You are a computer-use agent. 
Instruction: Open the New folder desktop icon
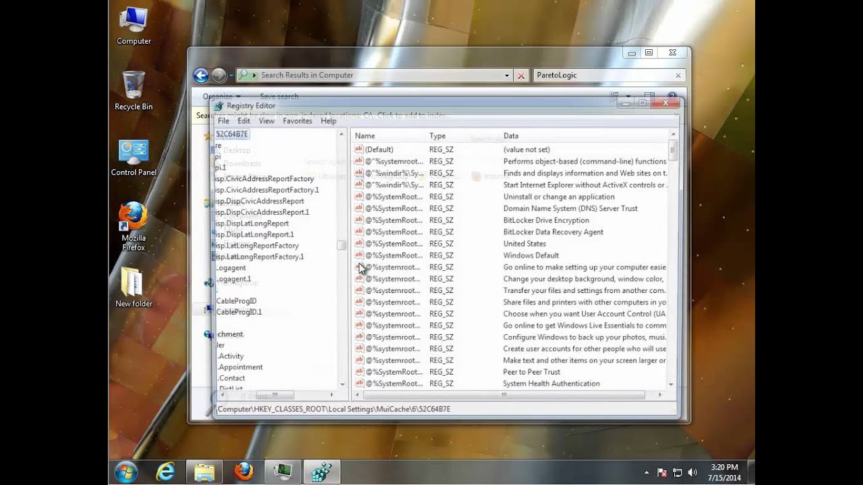[x=133, y=288]
